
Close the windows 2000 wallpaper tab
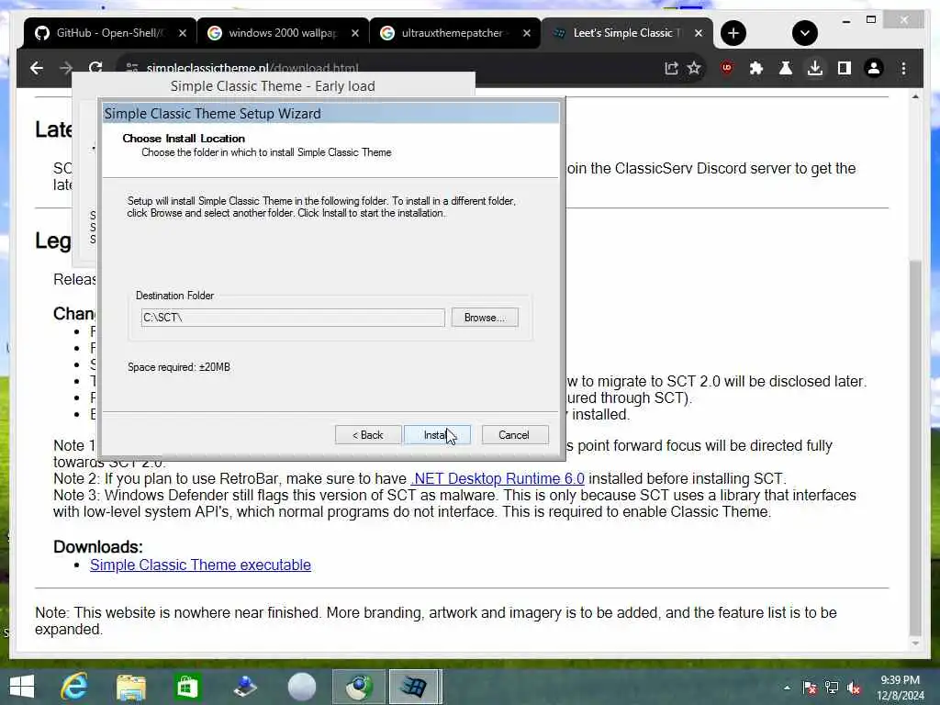[x=355, y=33]
